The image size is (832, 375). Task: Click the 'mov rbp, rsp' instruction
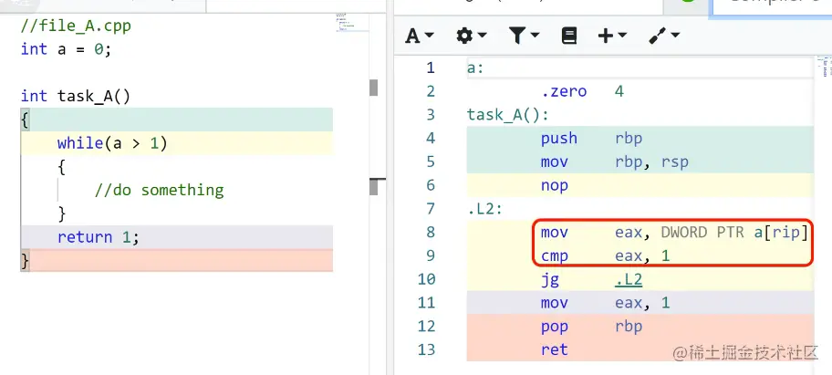tap(615, 161)
